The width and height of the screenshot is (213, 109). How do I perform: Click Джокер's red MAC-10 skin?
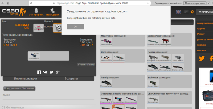[x=165, y=42]
